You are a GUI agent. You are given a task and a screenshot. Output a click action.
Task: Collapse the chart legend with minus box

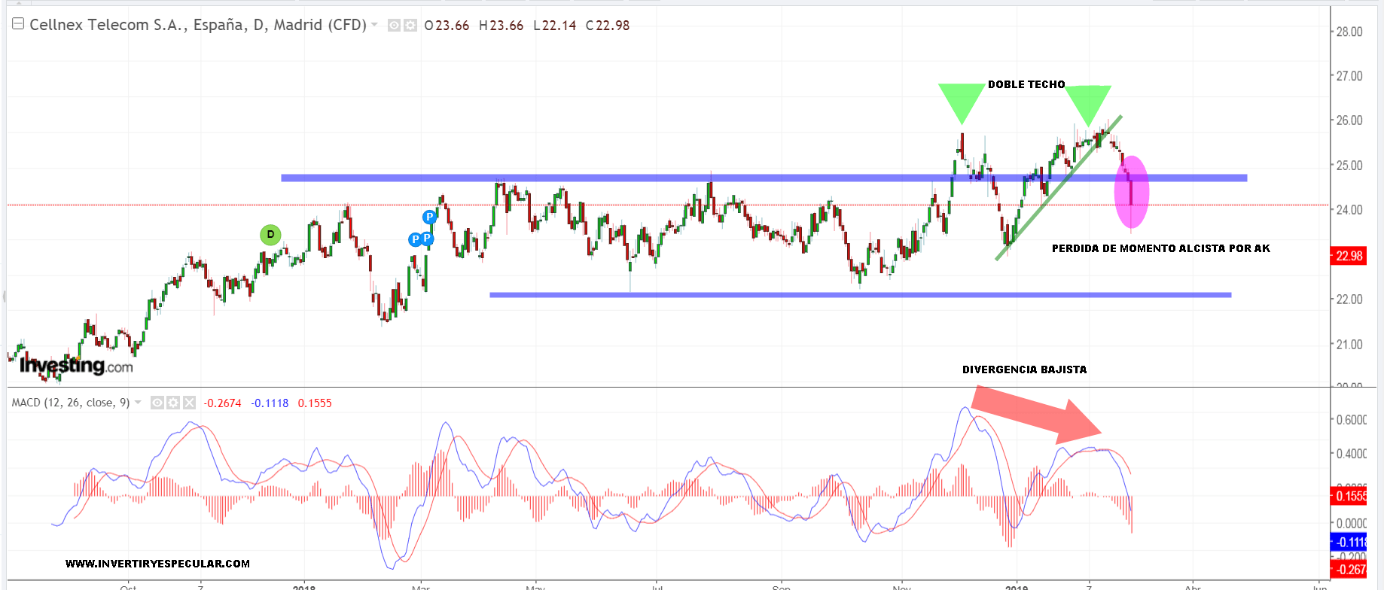tap(18, 24)
